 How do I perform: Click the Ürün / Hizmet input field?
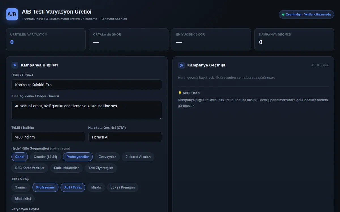(87, 85)
